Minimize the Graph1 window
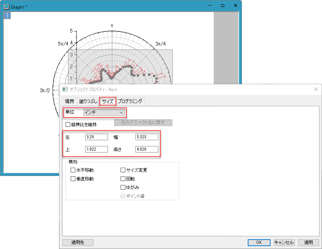322x249 pixels. pyautogui.click(x=210, y=5)
